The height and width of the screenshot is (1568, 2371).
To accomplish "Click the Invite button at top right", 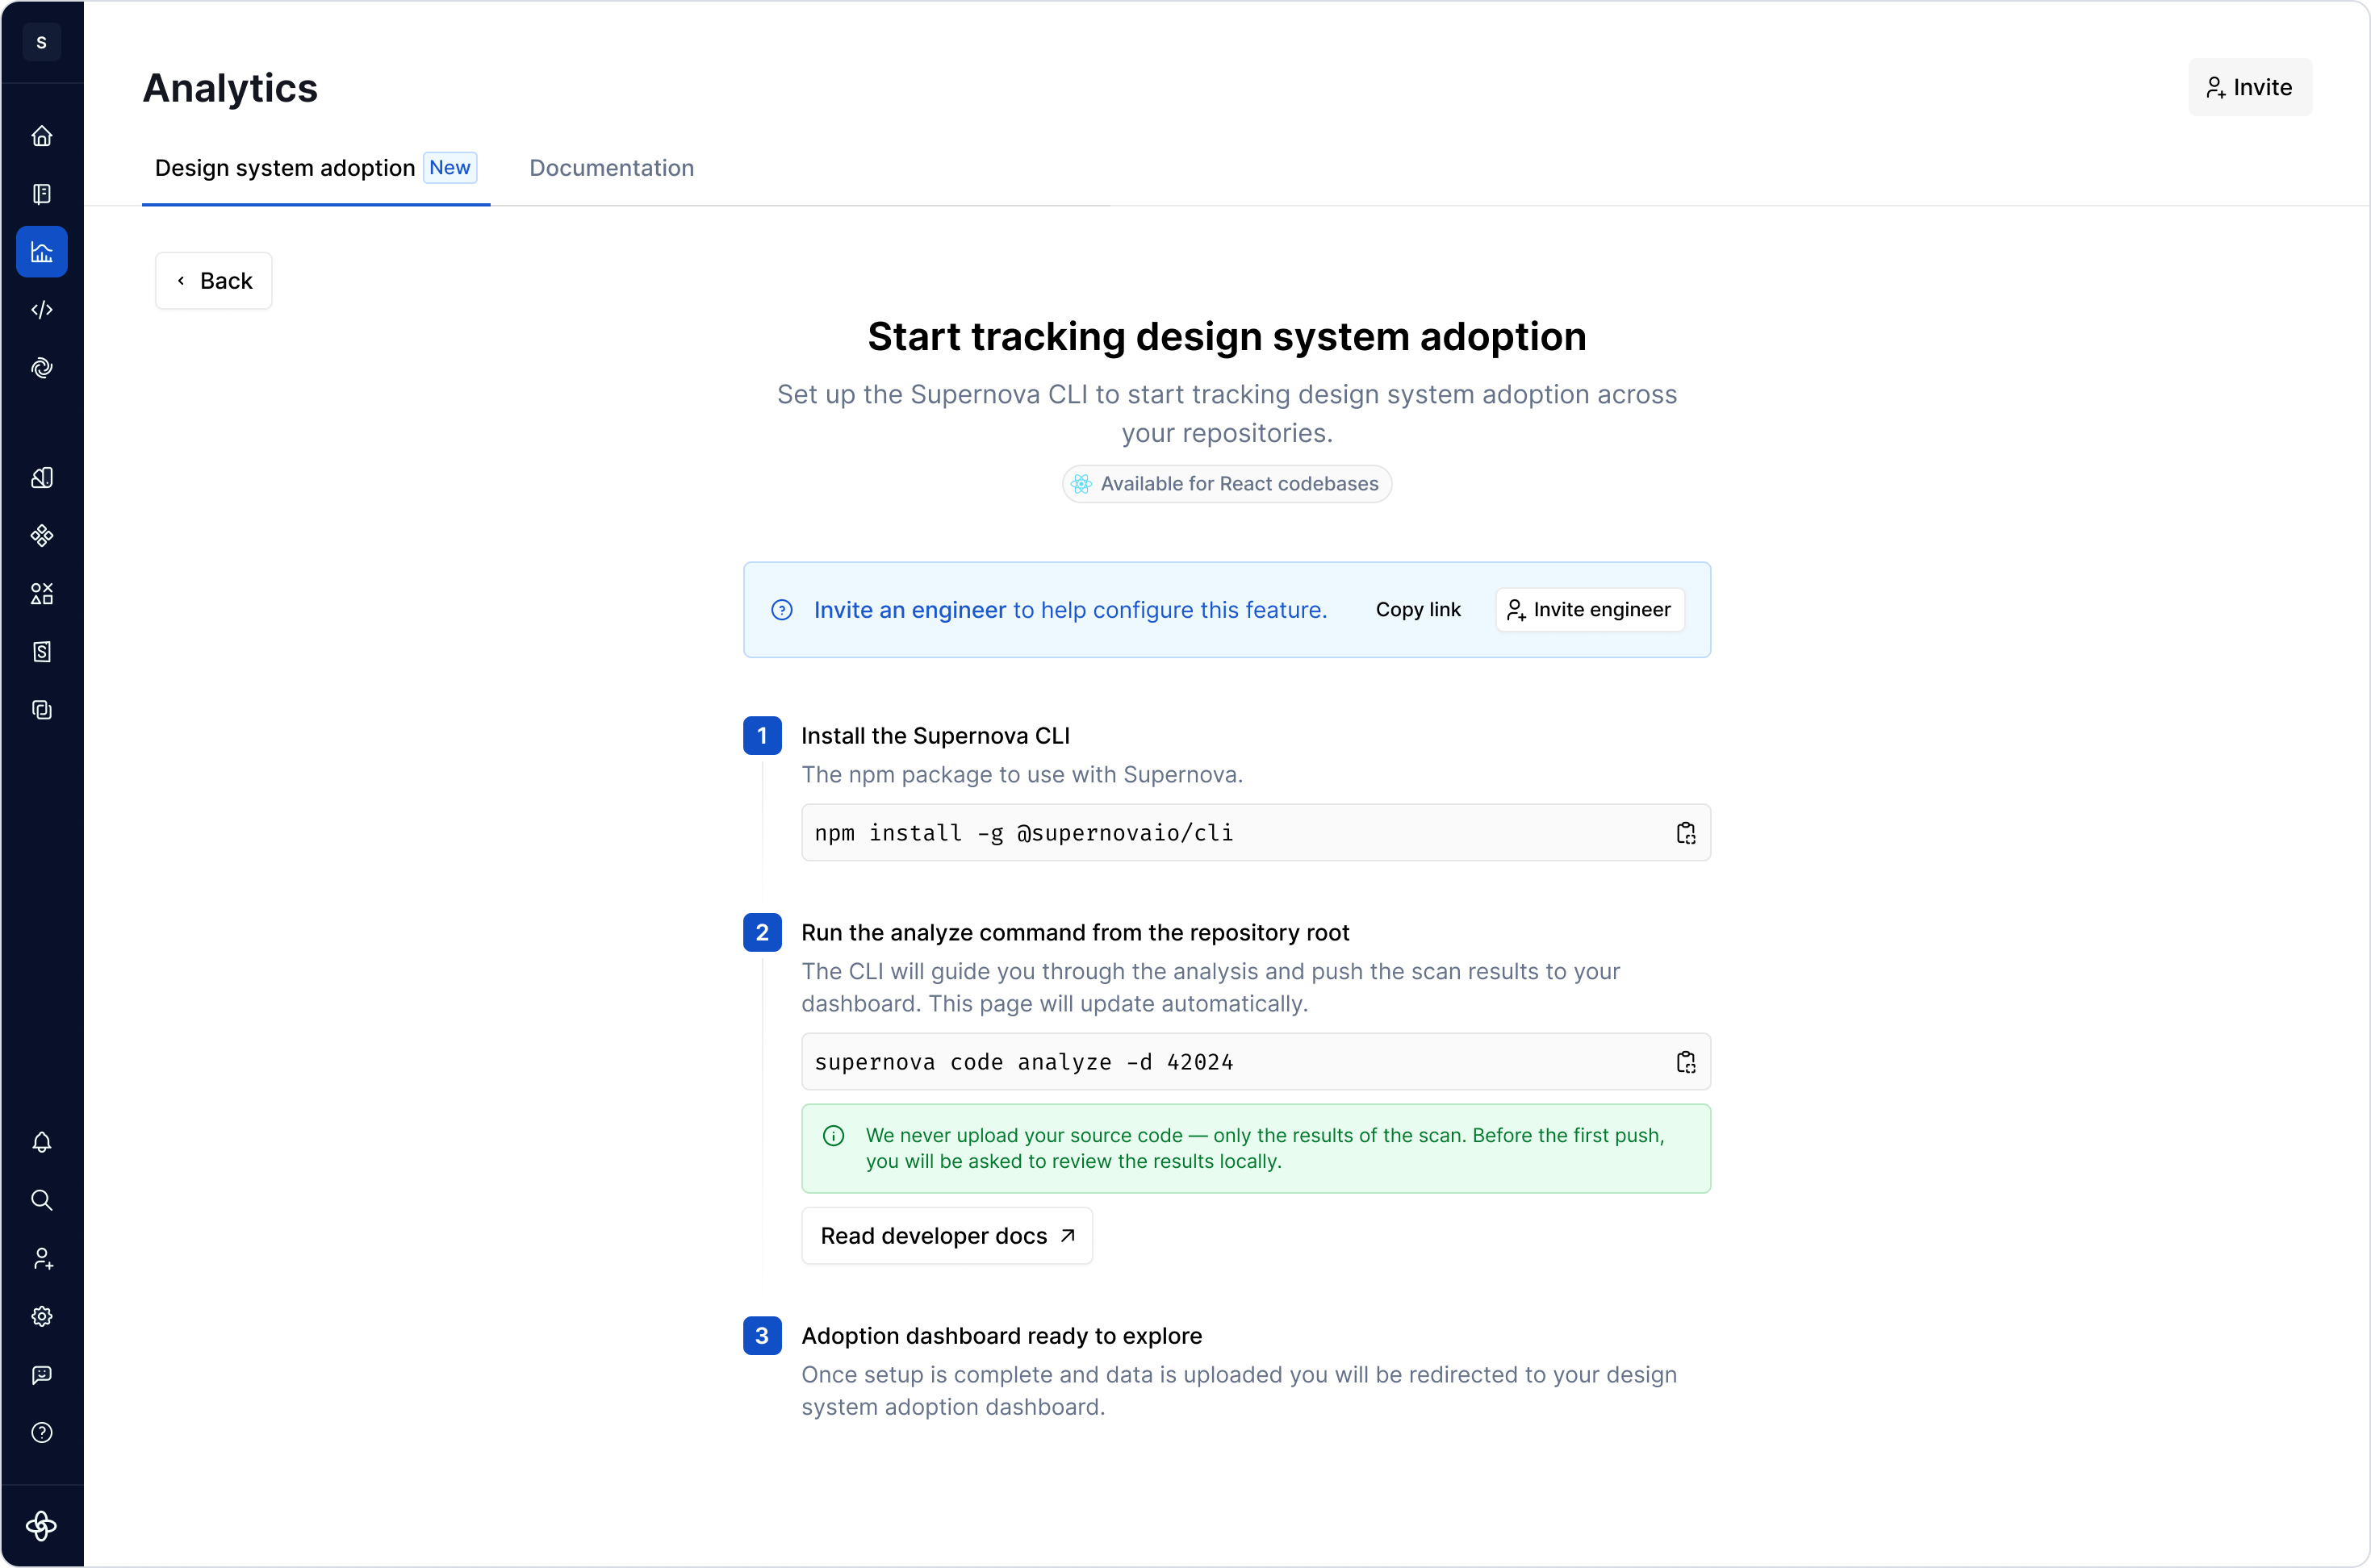I will pyautogui.click(x=2250, y=87).
